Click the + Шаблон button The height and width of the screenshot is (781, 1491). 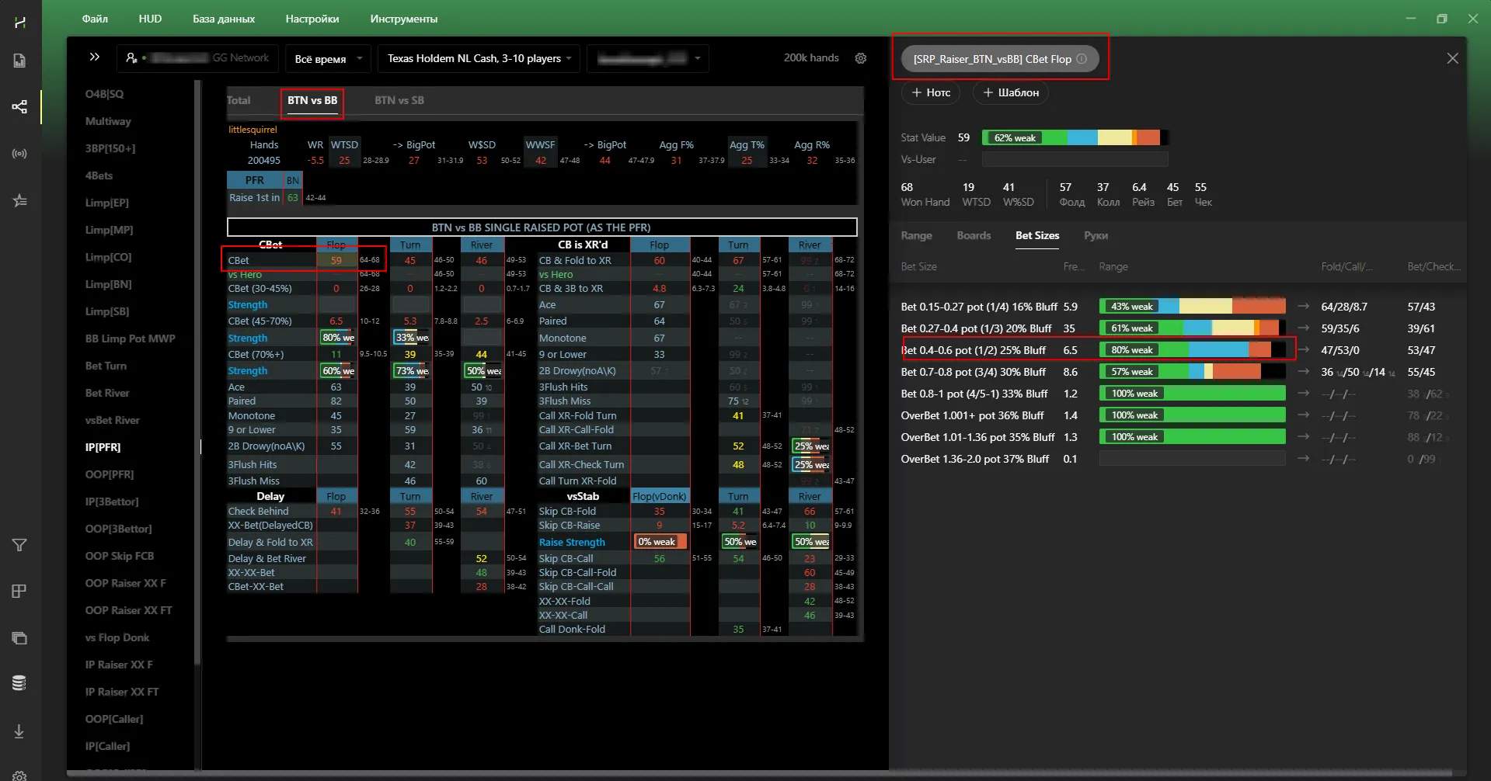pyautogui.click(x=1011, y=92)
